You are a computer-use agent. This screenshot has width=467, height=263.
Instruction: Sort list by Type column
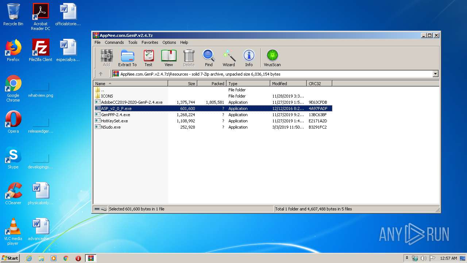(248, 84)
